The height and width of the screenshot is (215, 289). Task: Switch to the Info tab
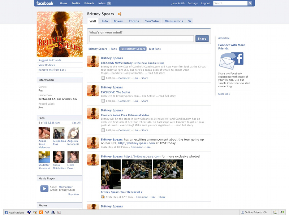[x=105, y=21]
